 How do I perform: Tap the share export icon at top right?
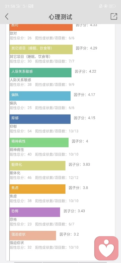click(x=114, y=17)
